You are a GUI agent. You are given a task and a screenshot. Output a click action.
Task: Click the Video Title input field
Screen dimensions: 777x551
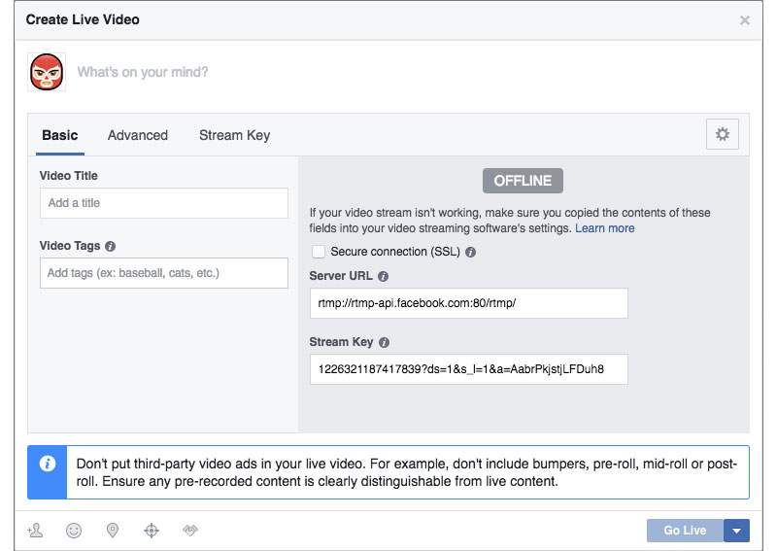coord(164,203)
